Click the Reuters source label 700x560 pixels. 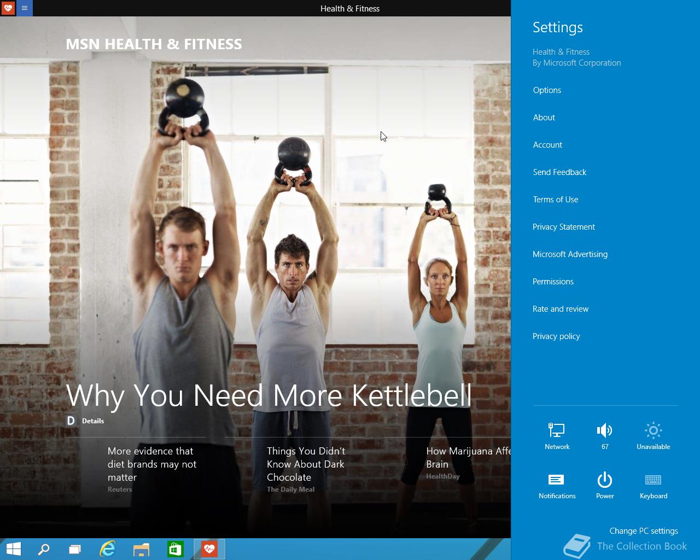click(x=120, y=489)
